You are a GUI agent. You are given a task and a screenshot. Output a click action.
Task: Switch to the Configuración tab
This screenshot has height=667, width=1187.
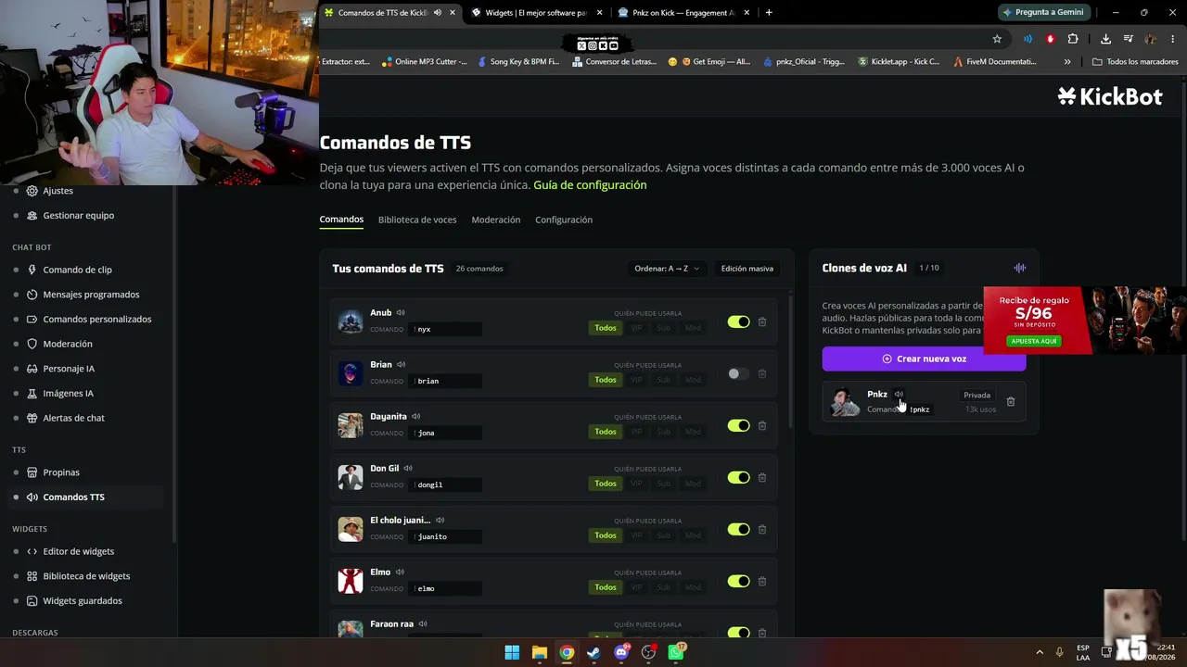(x=564, y=220)
